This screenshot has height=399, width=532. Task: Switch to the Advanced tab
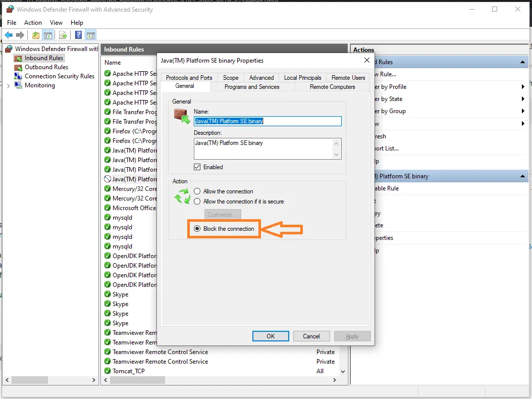[261, 77]
